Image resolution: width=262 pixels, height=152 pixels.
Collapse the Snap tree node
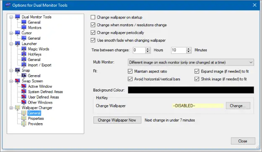click(11, 71)
